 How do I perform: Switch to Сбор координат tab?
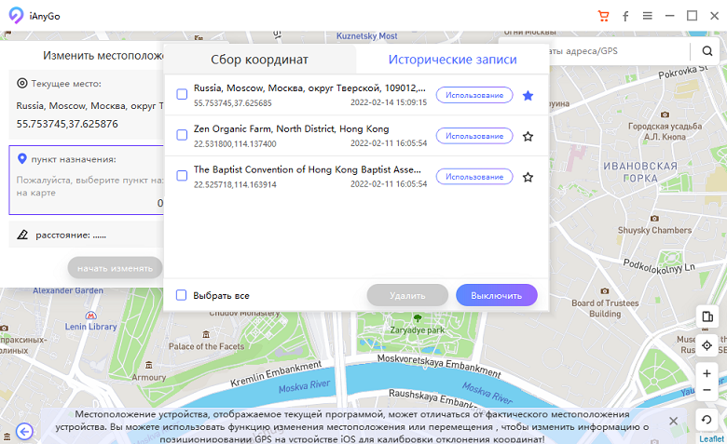point(260,60)
